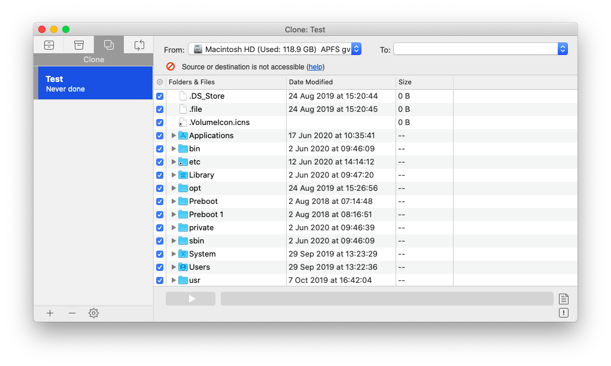Click the red close window button
This screenshot has height=366, width=611.
pos(42,29)
